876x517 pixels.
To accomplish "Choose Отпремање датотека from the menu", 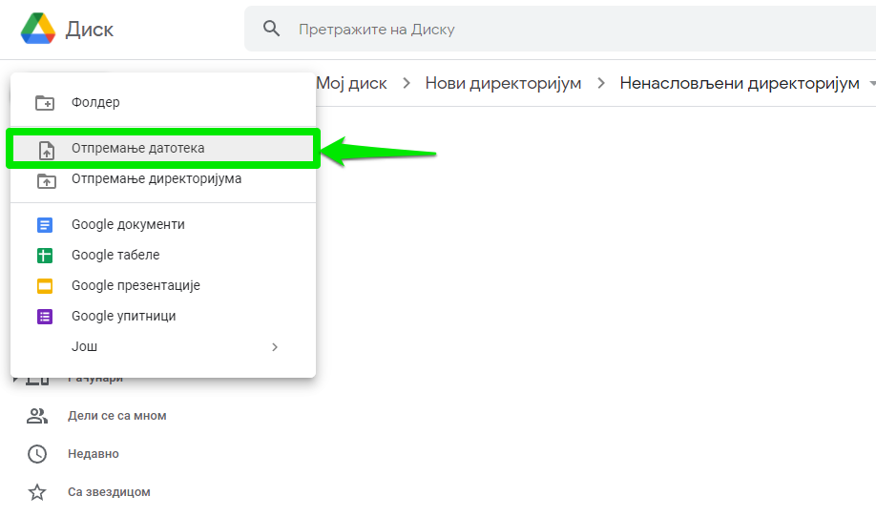I will click(163, 148).
